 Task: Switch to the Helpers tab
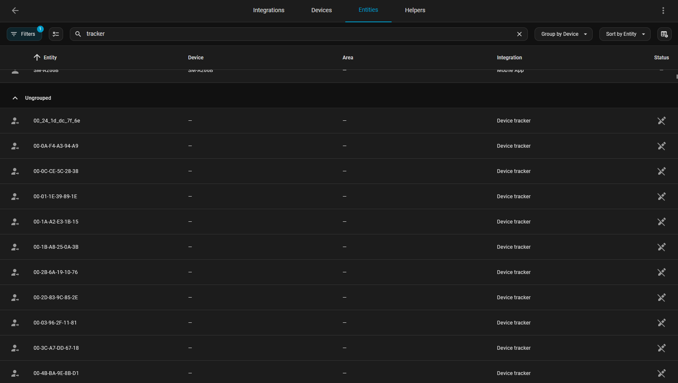pos(415,11)
